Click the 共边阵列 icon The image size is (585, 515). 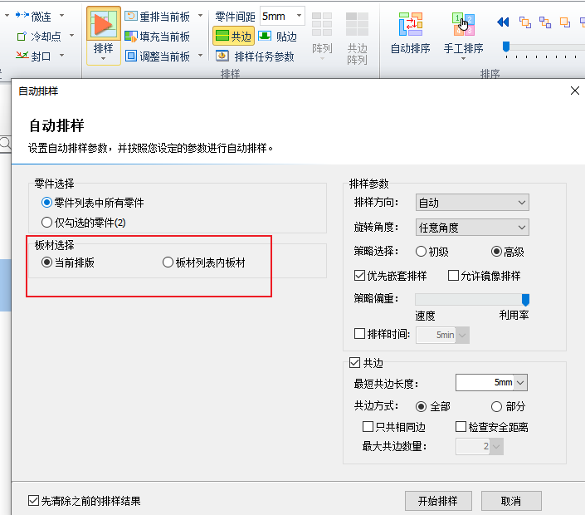357,25
